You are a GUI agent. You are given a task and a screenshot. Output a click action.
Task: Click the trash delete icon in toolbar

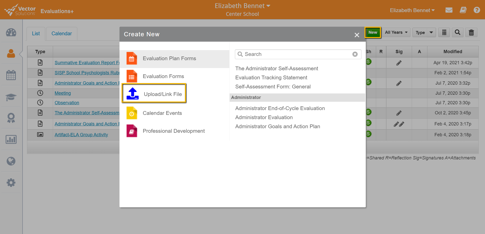coord(471,32)
